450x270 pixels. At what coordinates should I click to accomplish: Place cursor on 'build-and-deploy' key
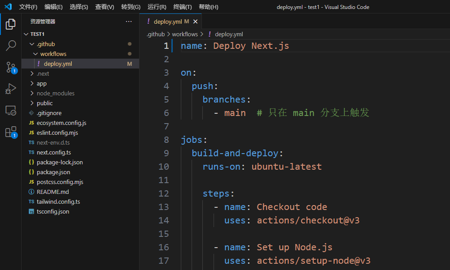pyautogui.click(x=235, y=153)
